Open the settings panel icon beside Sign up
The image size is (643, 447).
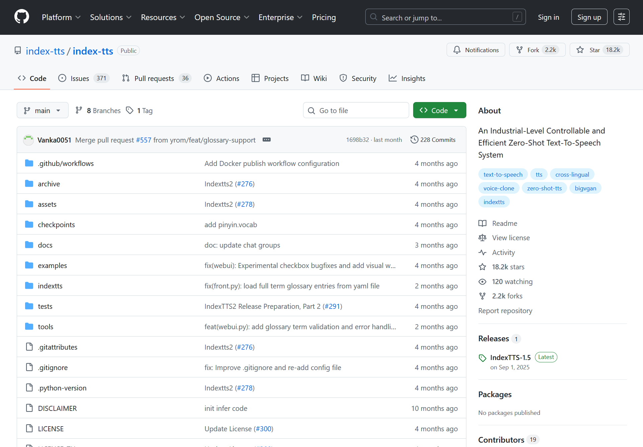621,17
